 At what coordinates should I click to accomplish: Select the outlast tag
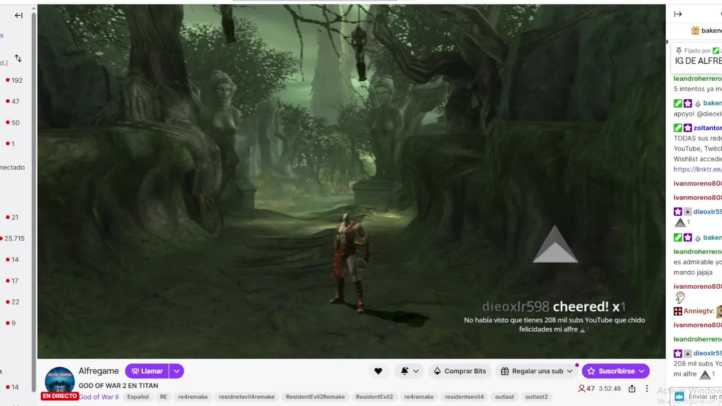click(x=504, y=397)
